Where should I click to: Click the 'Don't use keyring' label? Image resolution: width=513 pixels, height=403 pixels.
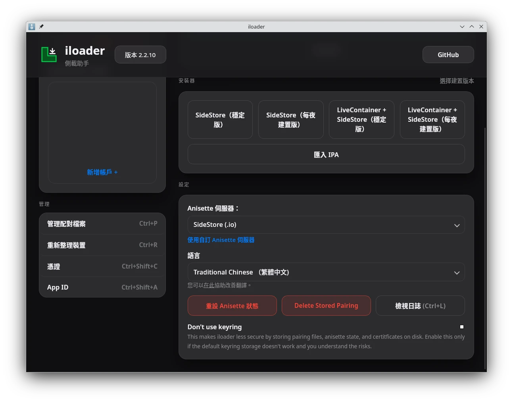[215, 327]
